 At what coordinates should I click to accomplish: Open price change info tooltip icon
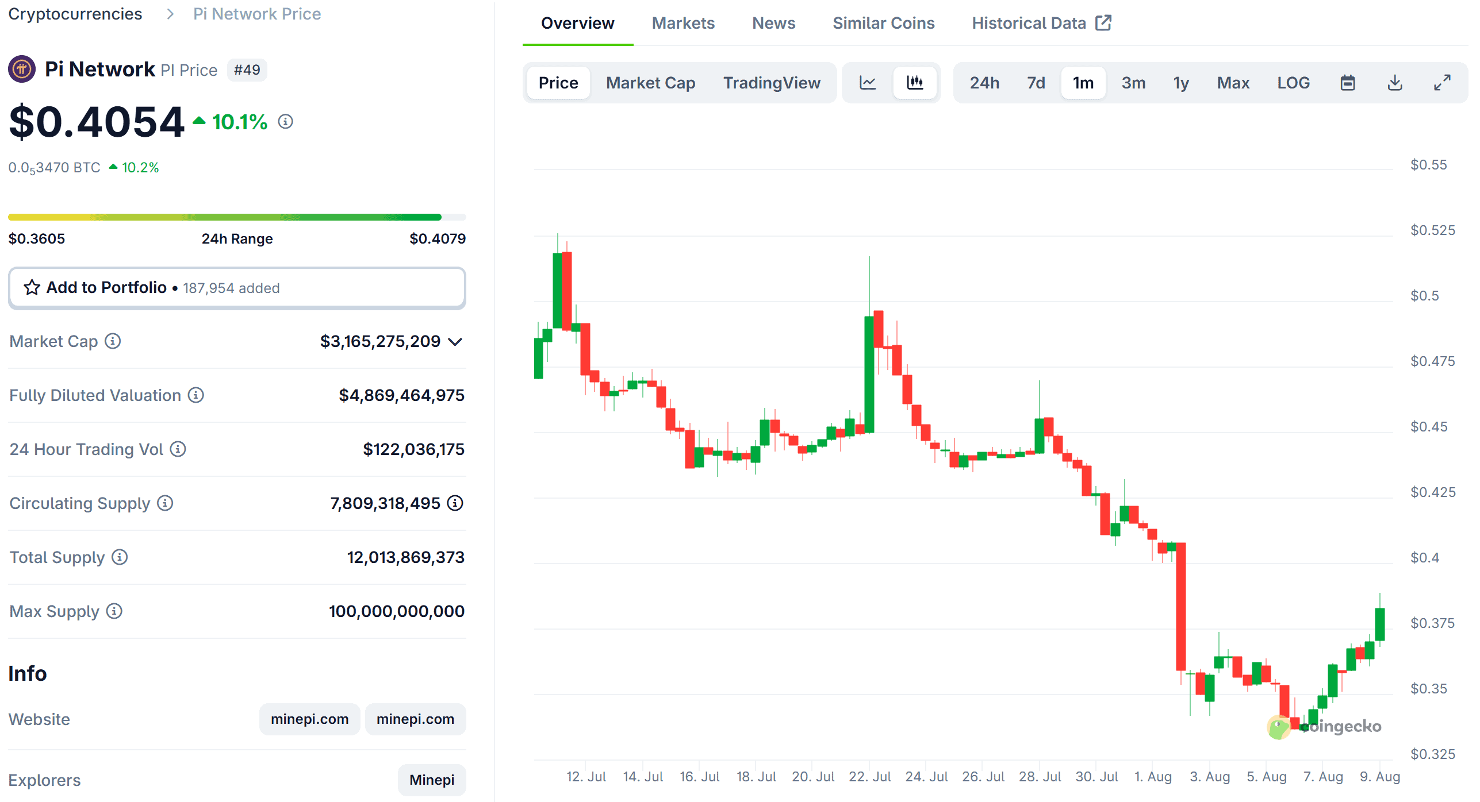285,122
